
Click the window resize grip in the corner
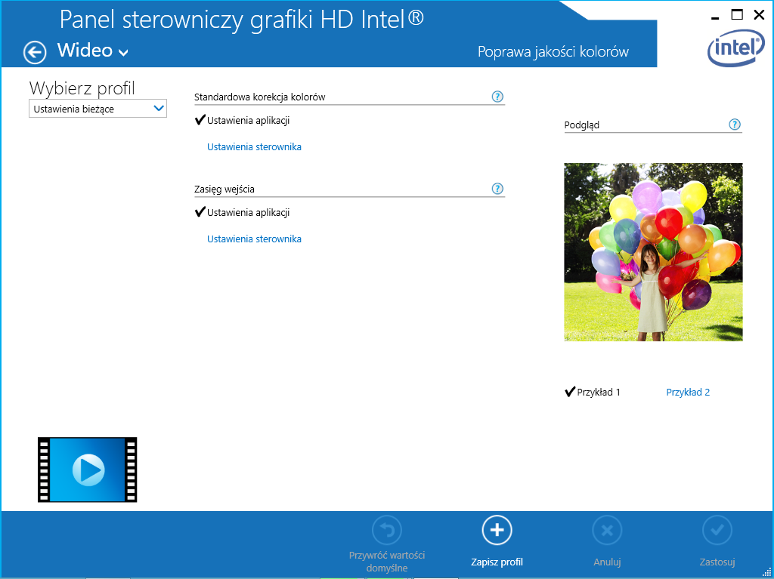point(766,572)
